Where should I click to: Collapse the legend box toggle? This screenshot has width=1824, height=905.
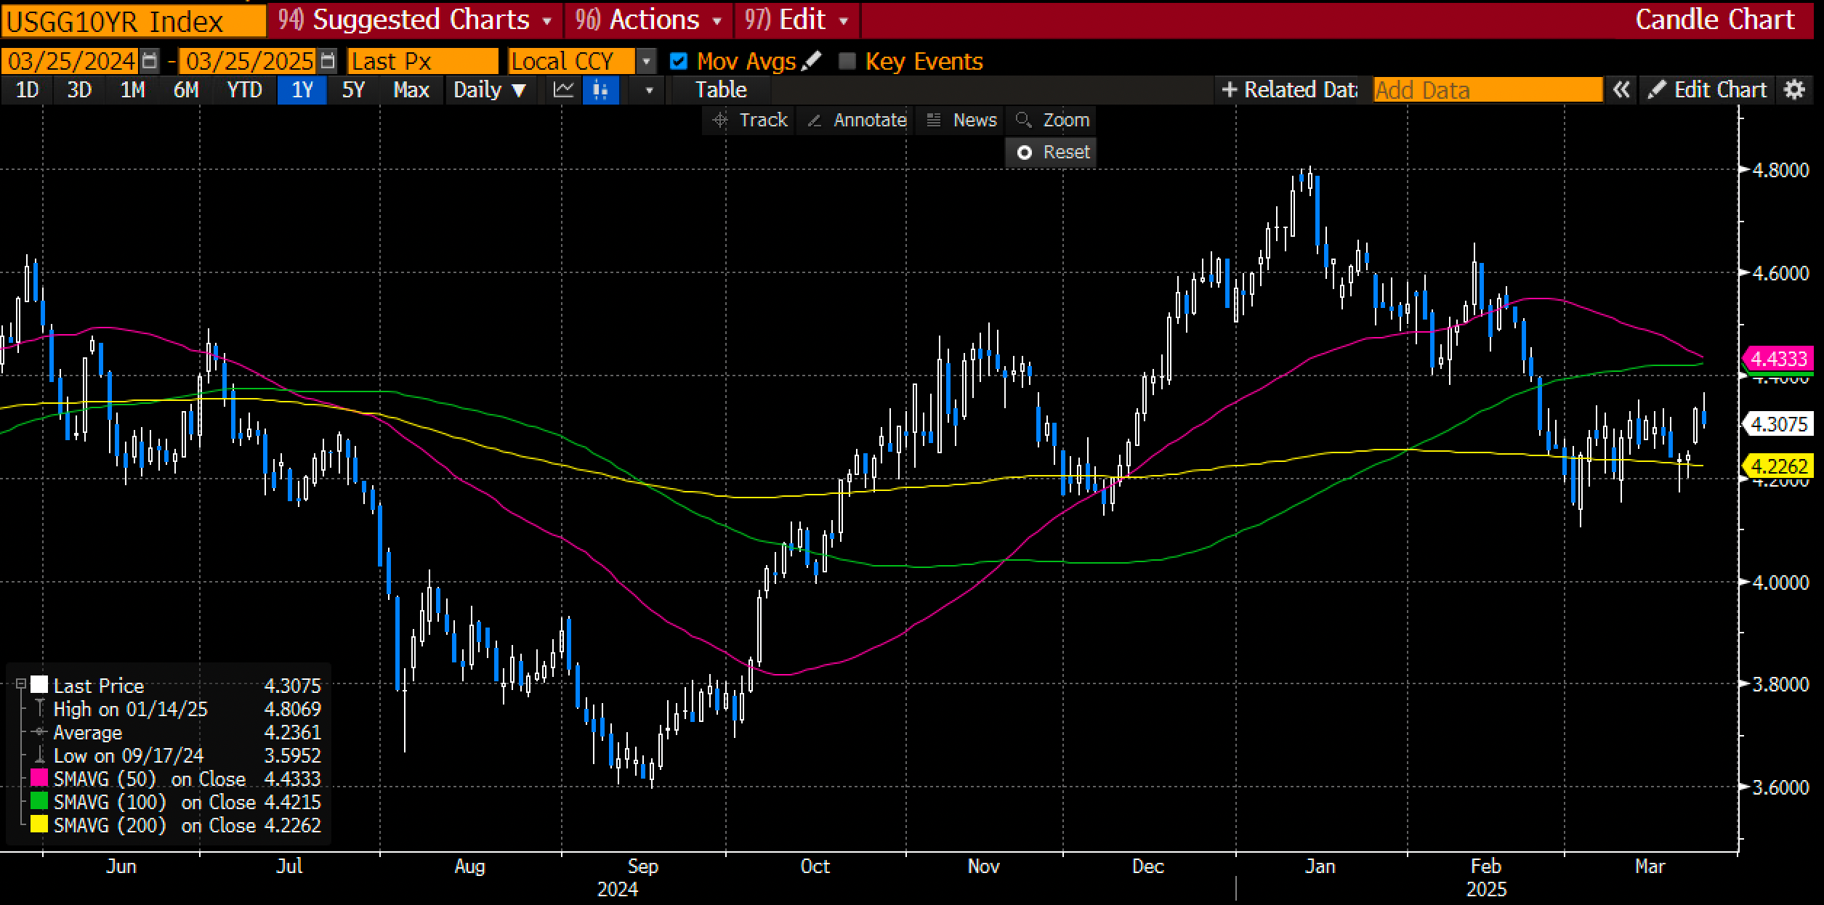21,684
